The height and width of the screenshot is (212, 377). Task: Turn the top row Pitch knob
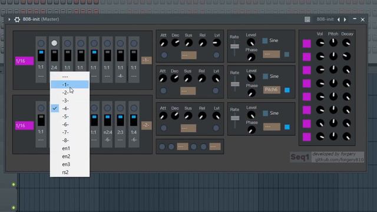tap(333, 43)
